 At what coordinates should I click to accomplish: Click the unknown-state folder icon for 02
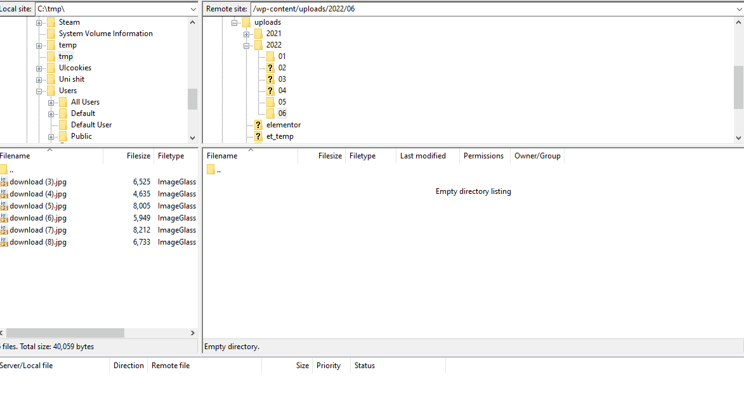tap(270, 68)
